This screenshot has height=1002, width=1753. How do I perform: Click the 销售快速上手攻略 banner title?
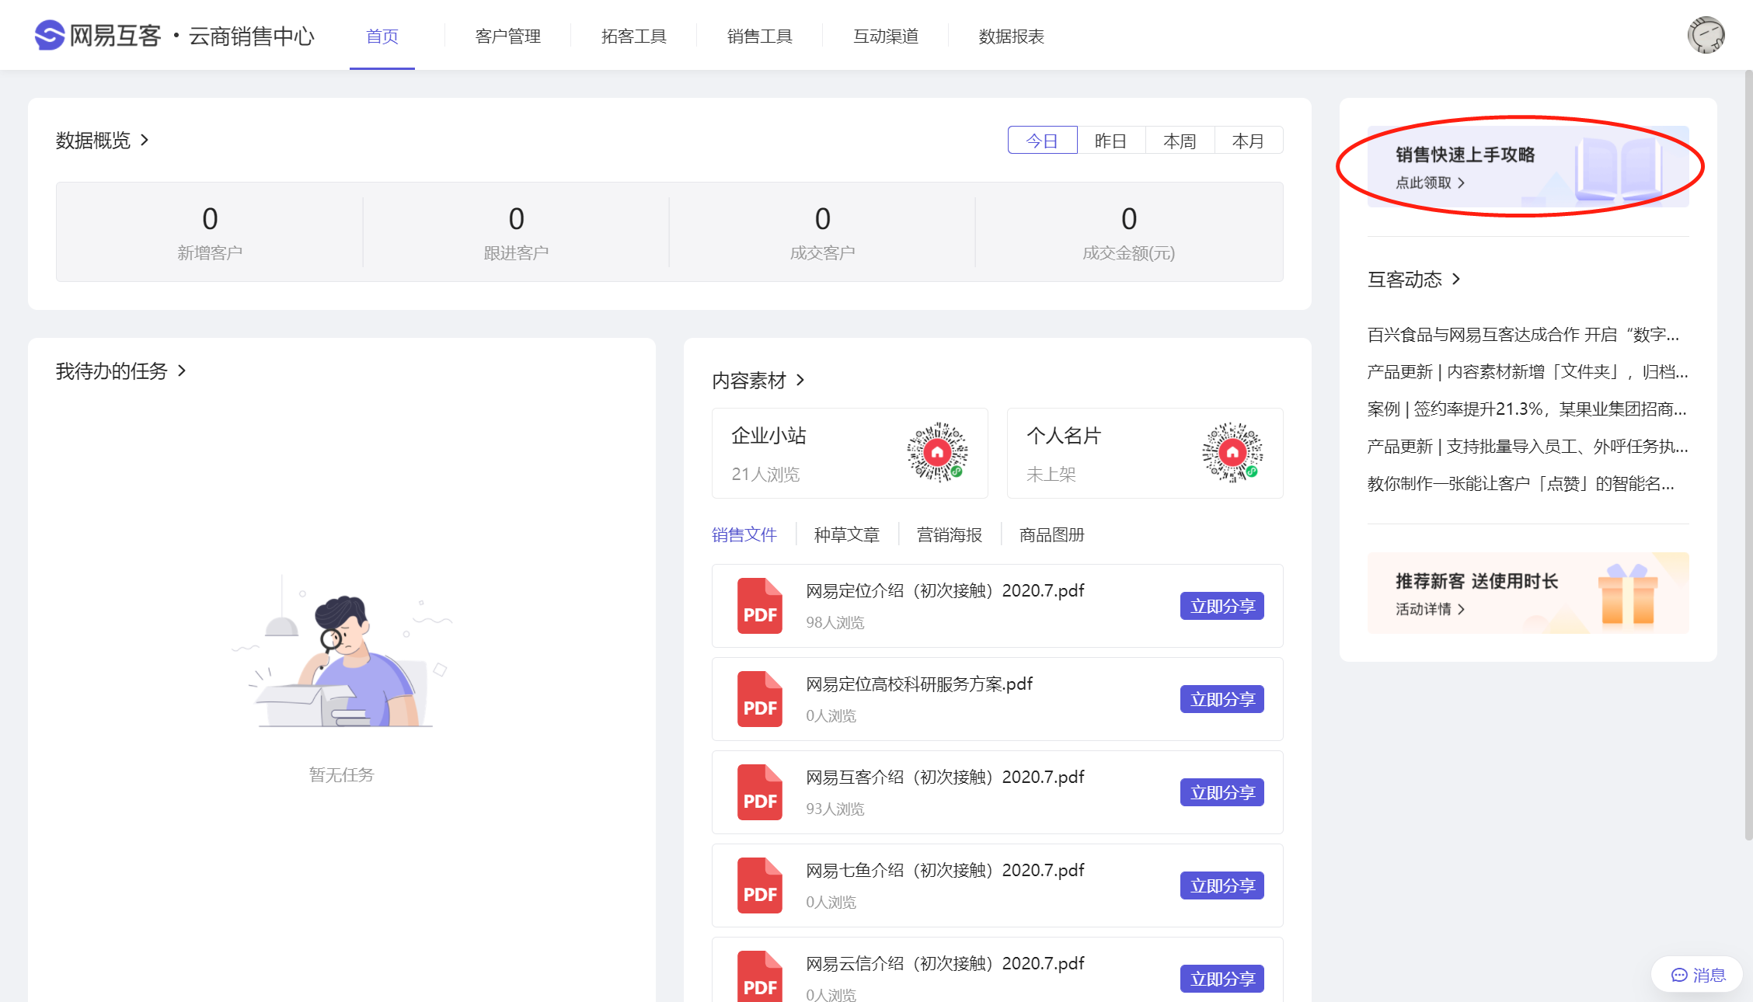[x=1465, y=155]
